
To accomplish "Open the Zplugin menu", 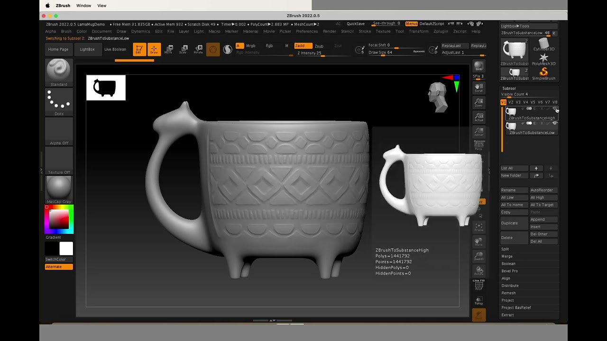I will point(441,31).
